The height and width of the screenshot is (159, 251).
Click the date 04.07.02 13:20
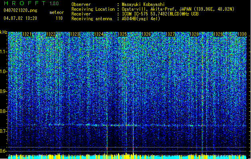20,18
